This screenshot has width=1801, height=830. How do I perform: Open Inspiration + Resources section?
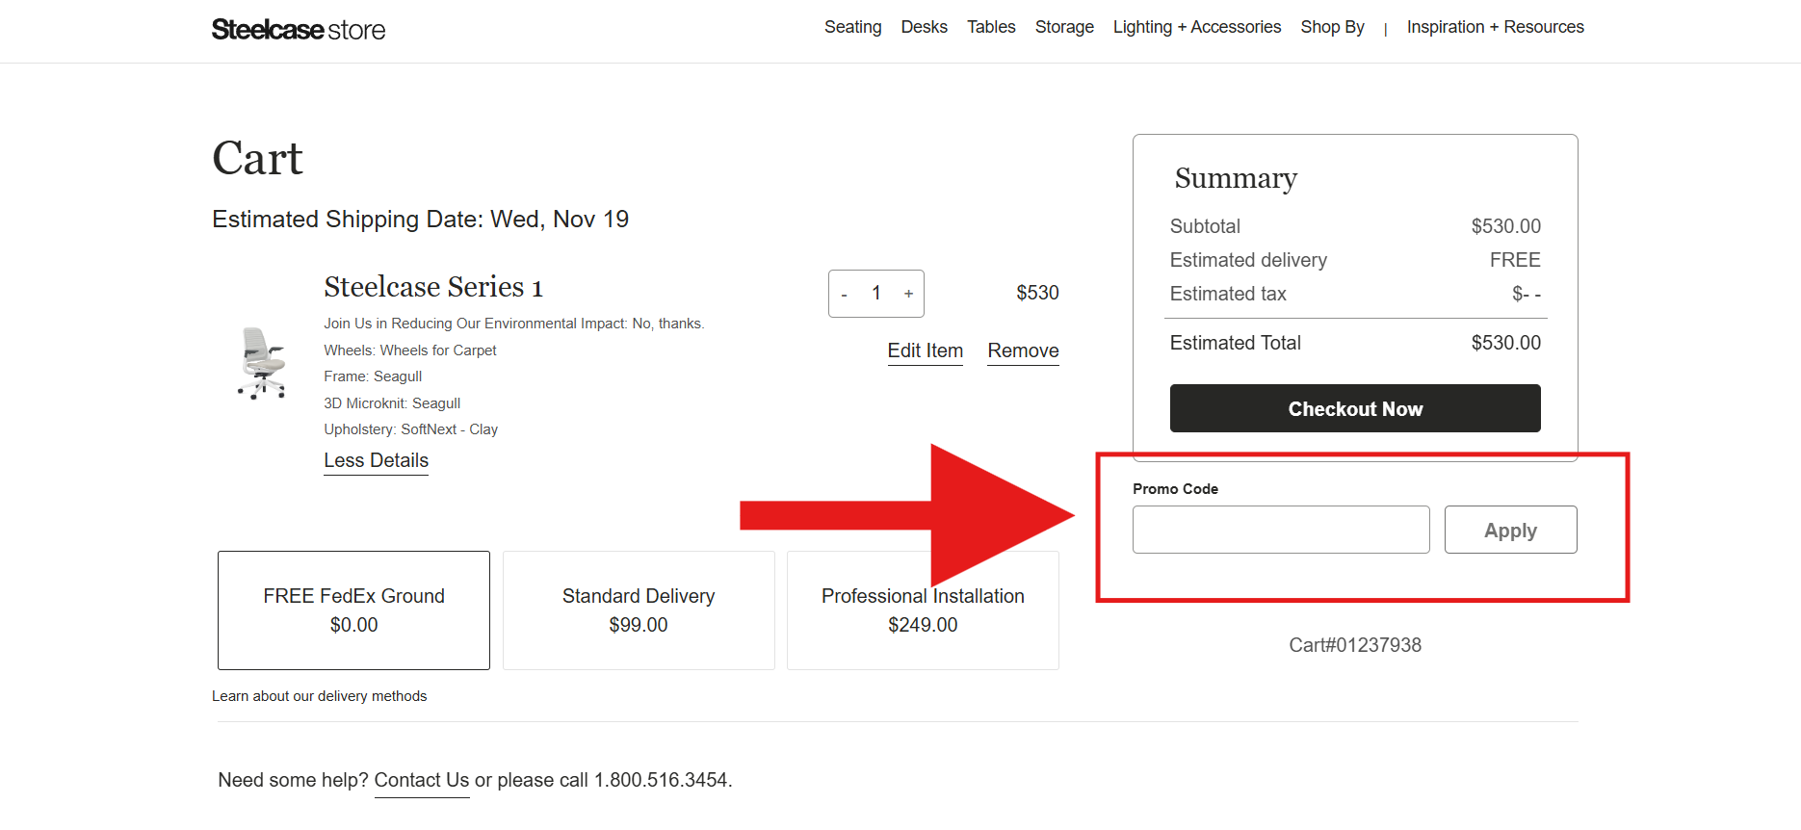[1494, 27]
